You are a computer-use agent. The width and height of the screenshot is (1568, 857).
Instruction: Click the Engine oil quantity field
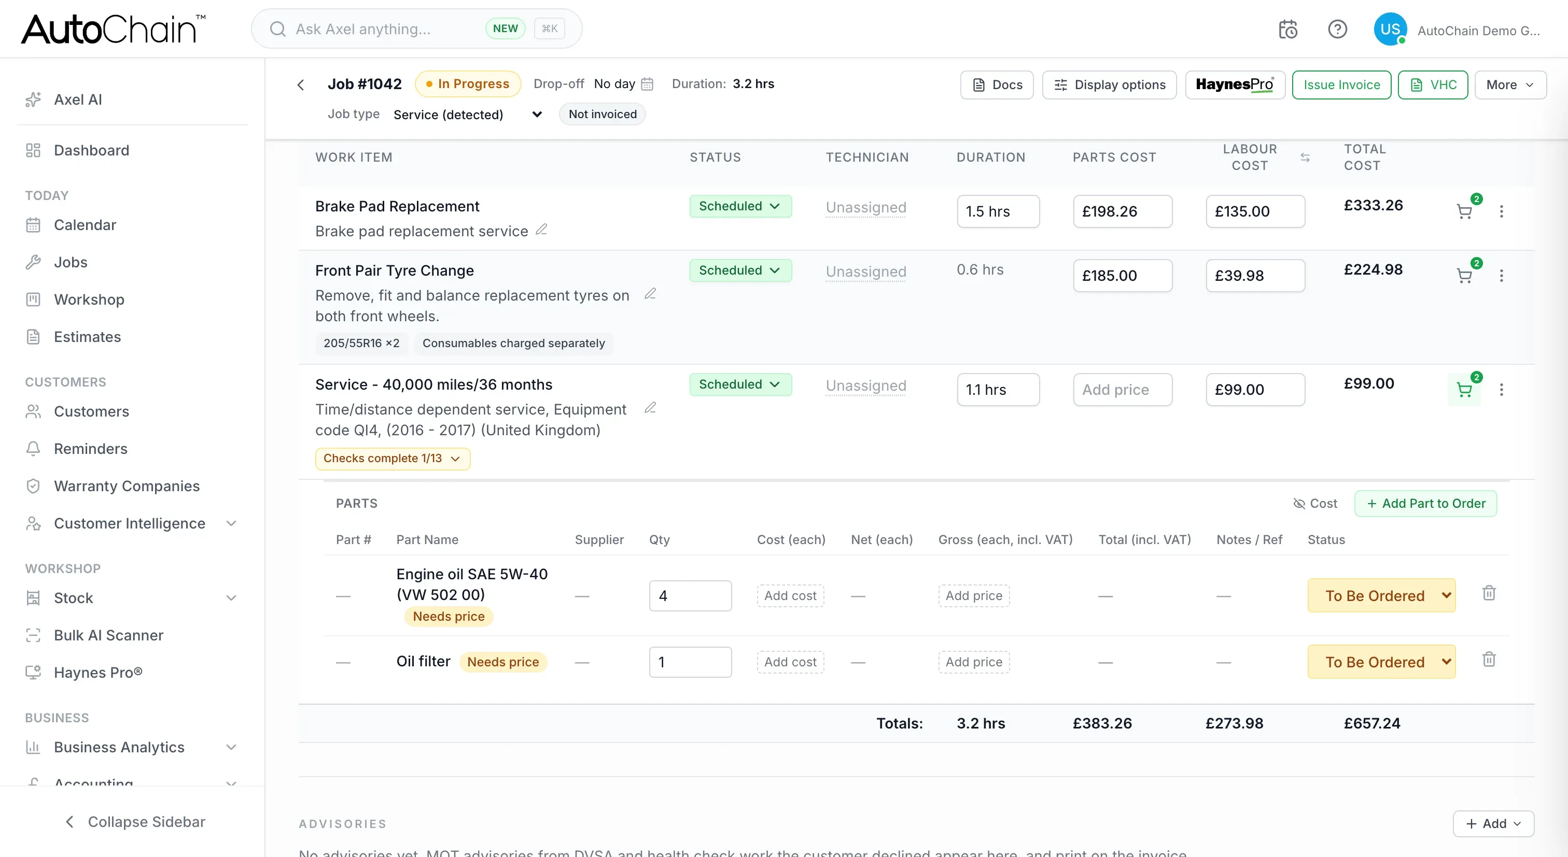tap(690, 595)
